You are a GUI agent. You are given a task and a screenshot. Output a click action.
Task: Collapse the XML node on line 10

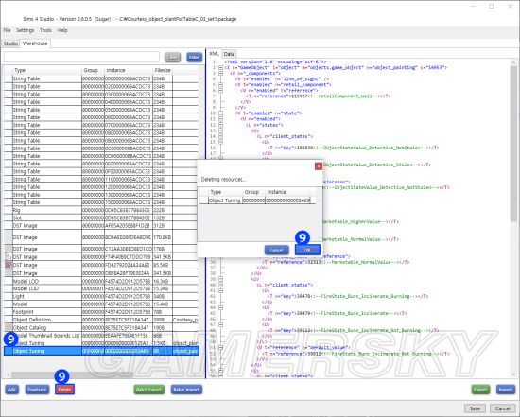click(221, 113)
